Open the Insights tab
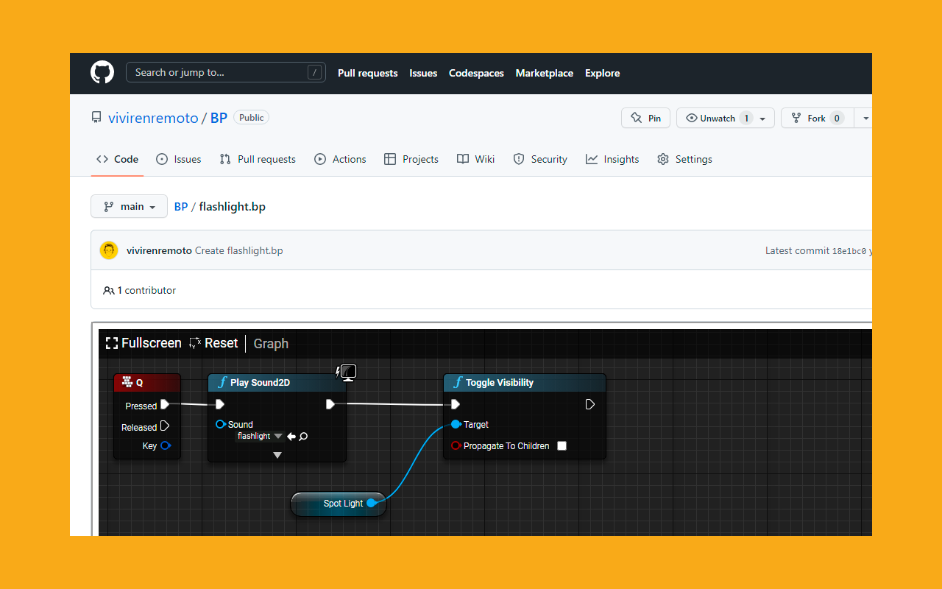The height and width of the screenshot is (589, 942). 612,159
